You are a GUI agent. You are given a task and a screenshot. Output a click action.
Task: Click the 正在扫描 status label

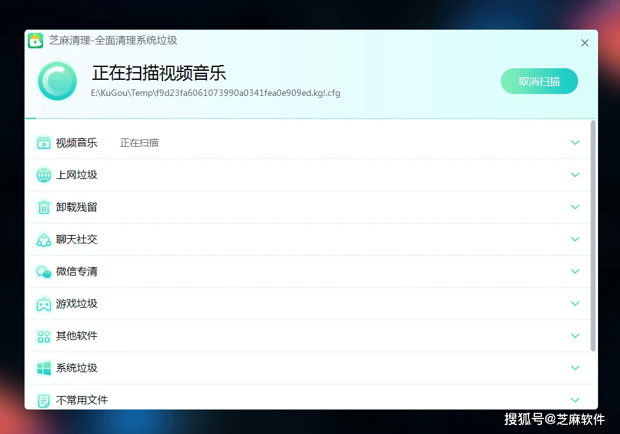139,142
